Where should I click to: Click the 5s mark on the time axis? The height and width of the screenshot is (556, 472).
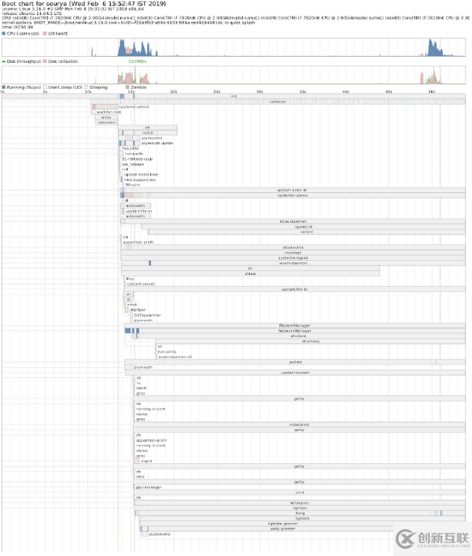tap(45, 92)
